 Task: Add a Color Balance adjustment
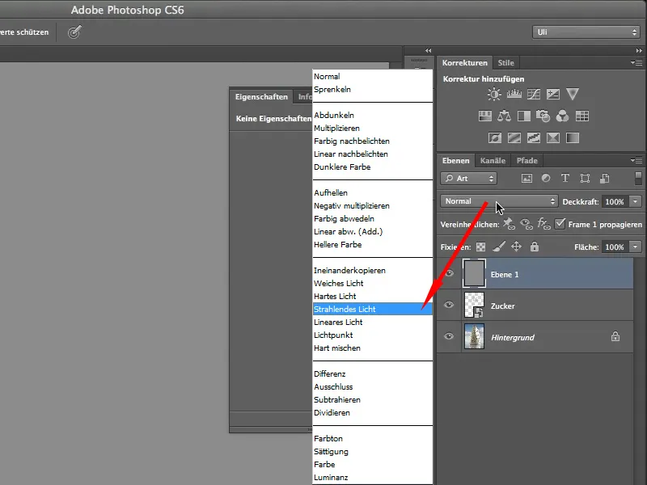[x=504, y=116]
